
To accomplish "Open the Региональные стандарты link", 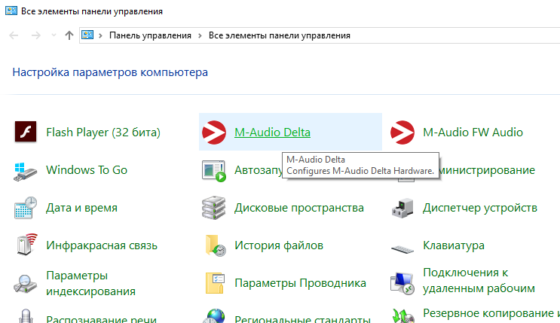I will click(x=302, y=318).
